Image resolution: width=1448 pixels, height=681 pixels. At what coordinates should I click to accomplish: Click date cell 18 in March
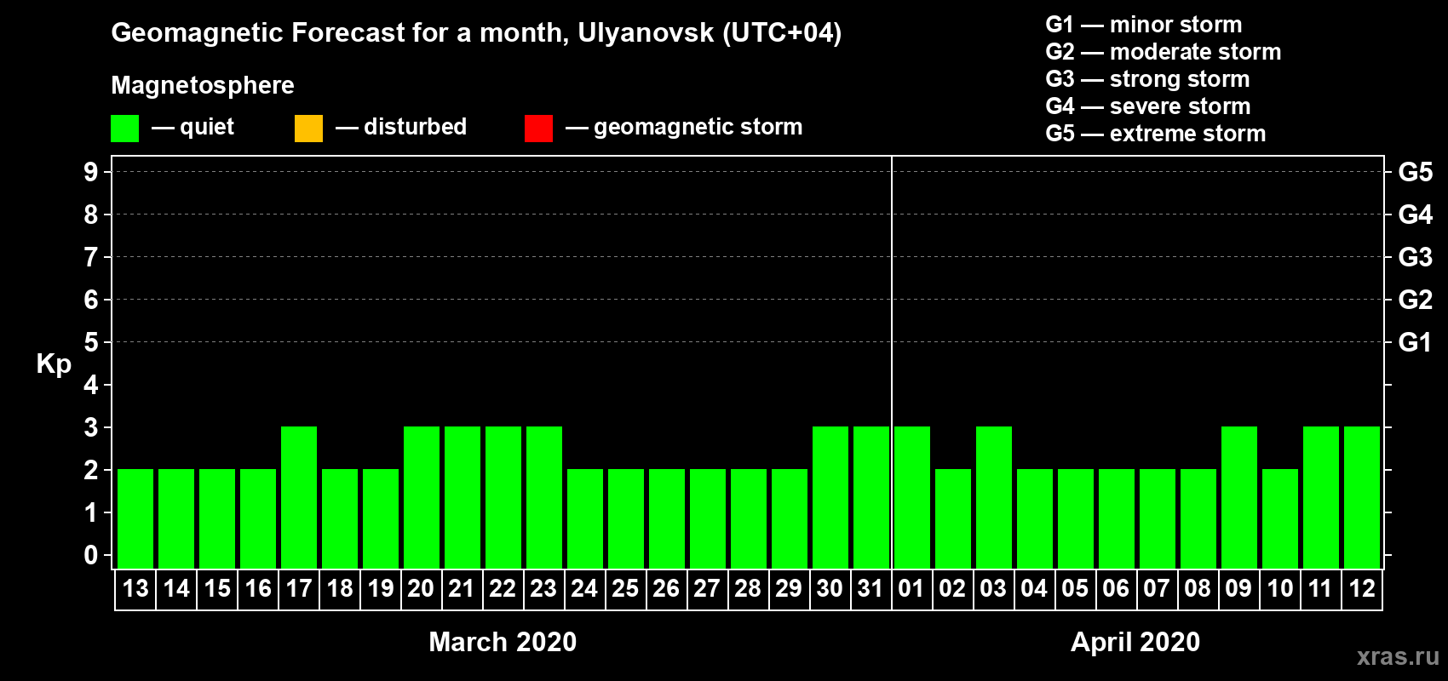pyautogui.click(x=340, y=589)
